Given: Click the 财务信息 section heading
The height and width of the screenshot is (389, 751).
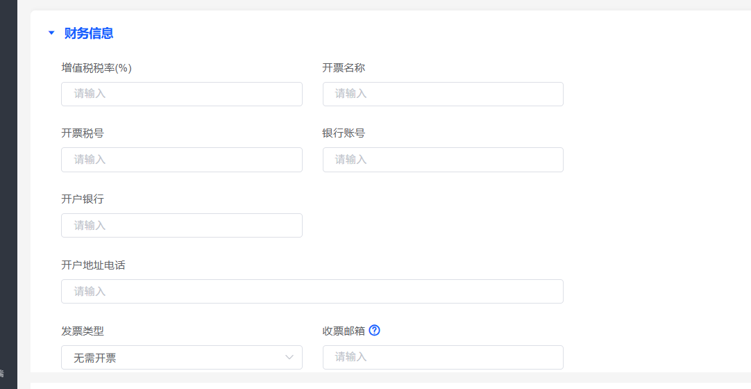Looking at the screenshot, I should [89, 33].
